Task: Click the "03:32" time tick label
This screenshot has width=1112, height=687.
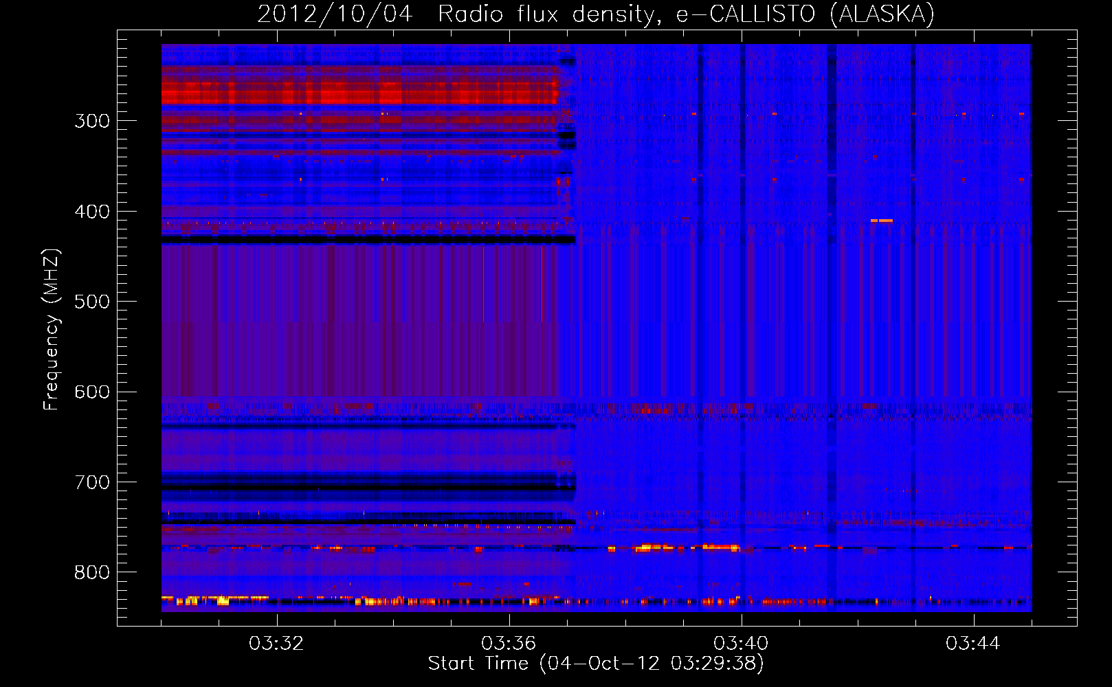Action: pyautogui.click(x=276, y=644)
